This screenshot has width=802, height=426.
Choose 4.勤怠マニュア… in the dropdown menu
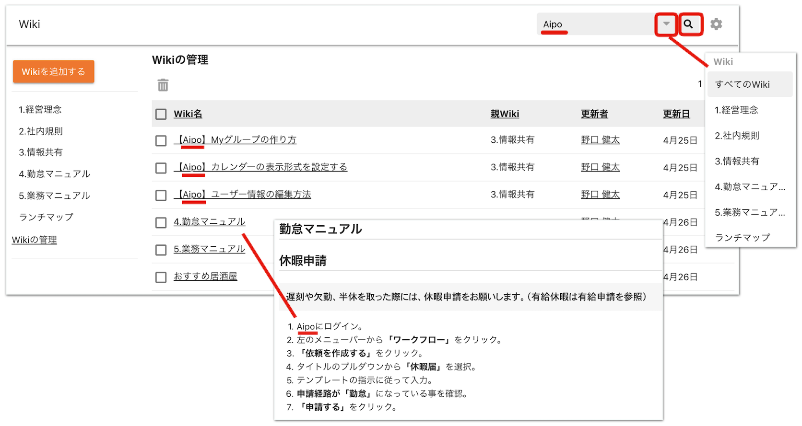coord(750,186)
